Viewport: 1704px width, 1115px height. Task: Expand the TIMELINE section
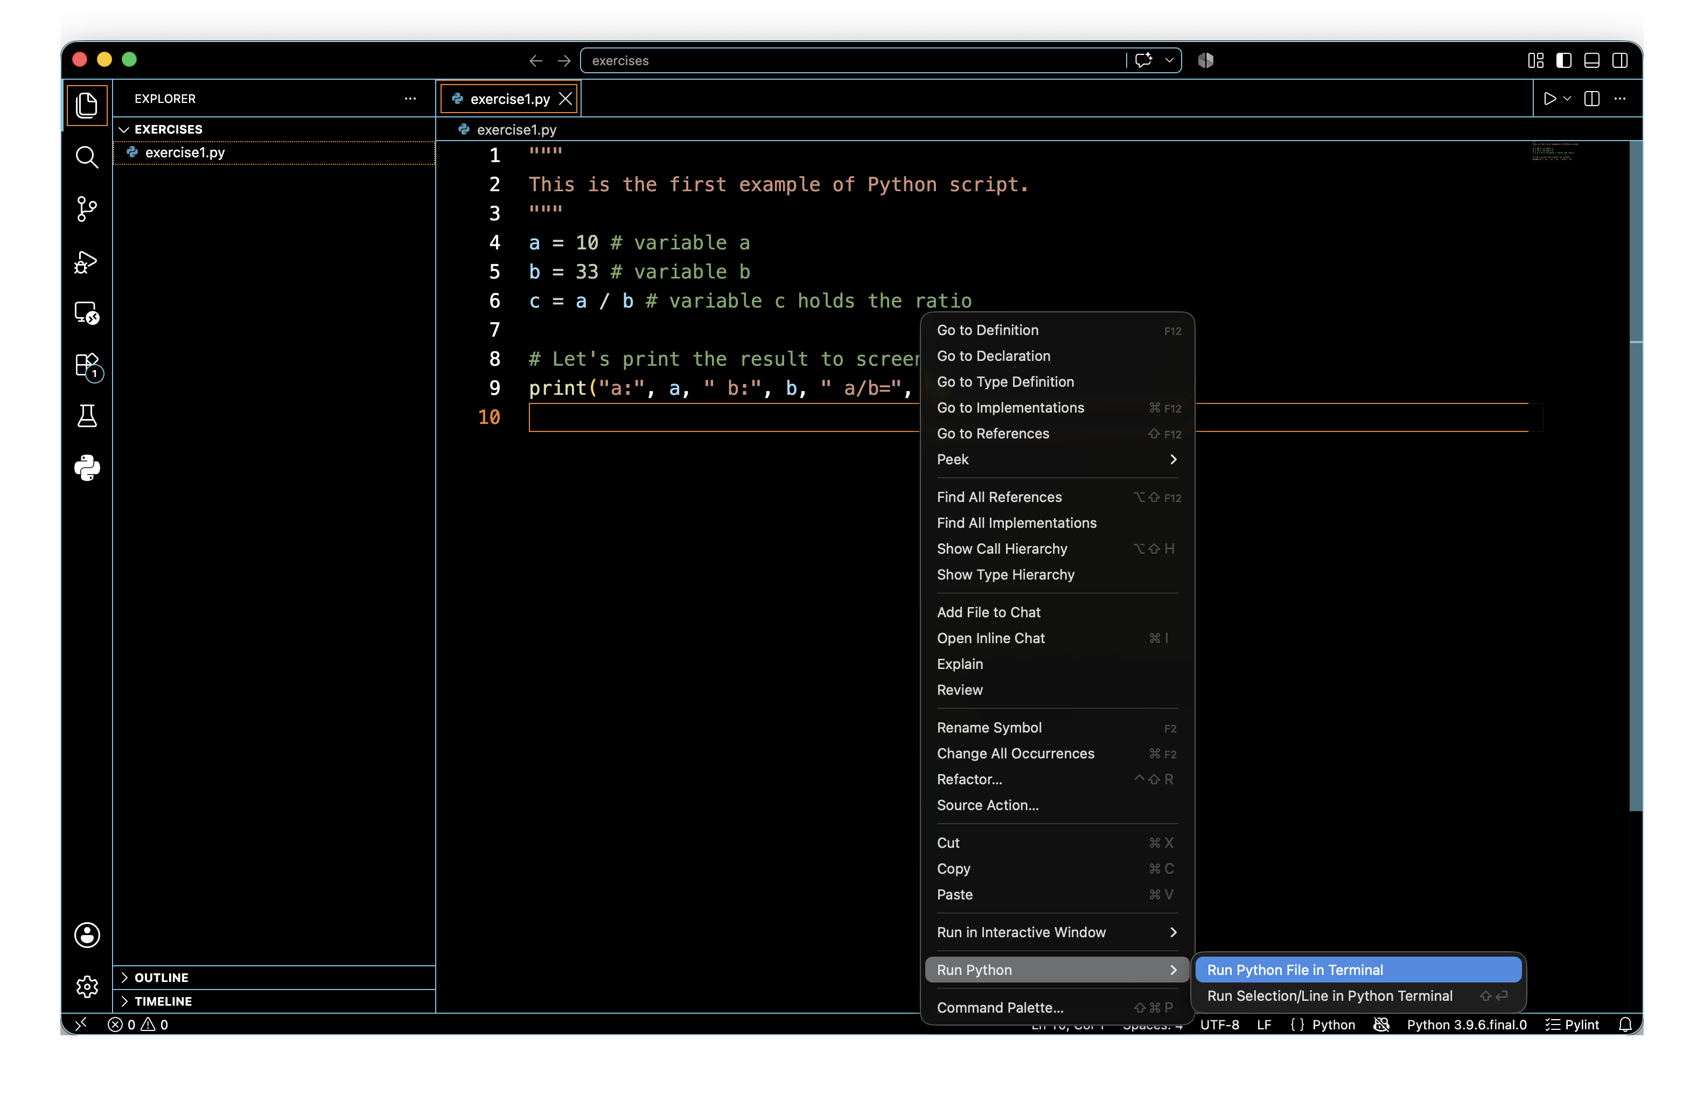(274, 1001)
